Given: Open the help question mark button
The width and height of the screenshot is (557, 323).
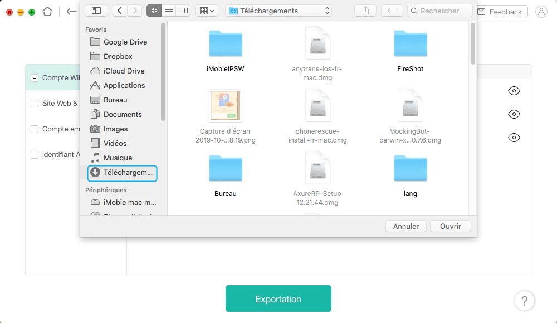Looking at the screenshot, I should pyautogui.click(x=524, y=301).
